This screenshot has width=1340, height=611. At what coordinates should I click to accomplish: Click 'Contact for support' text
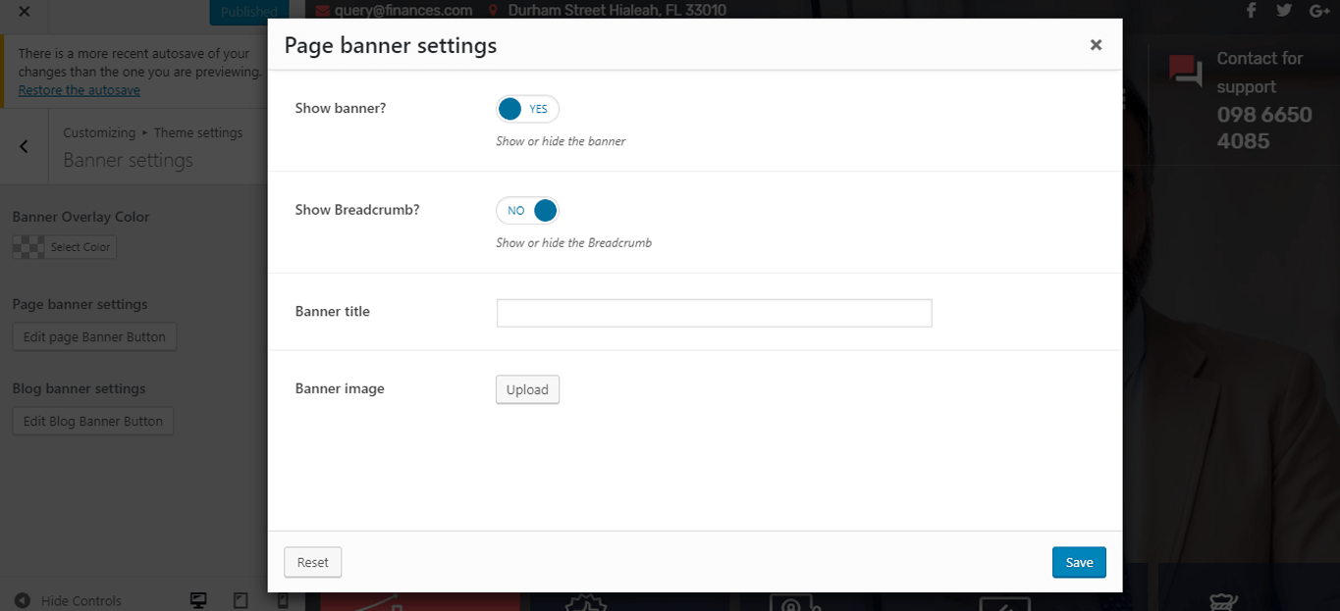pos(1260,73)
